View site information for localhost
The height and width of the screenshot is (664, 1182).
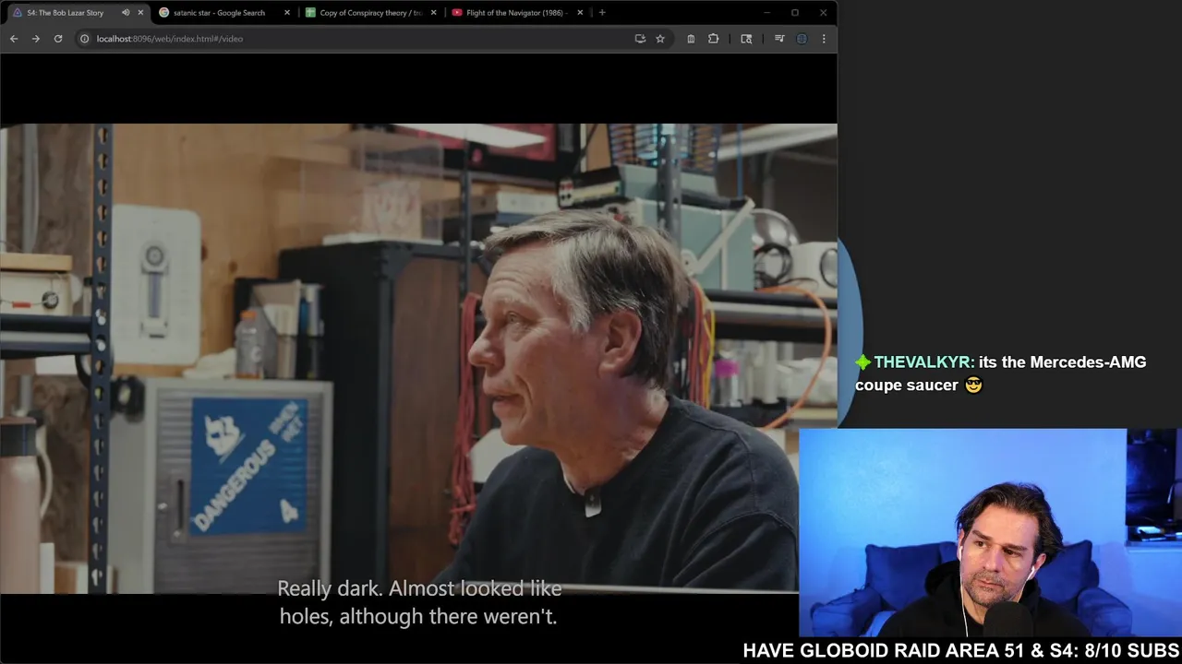click(84, 39)
